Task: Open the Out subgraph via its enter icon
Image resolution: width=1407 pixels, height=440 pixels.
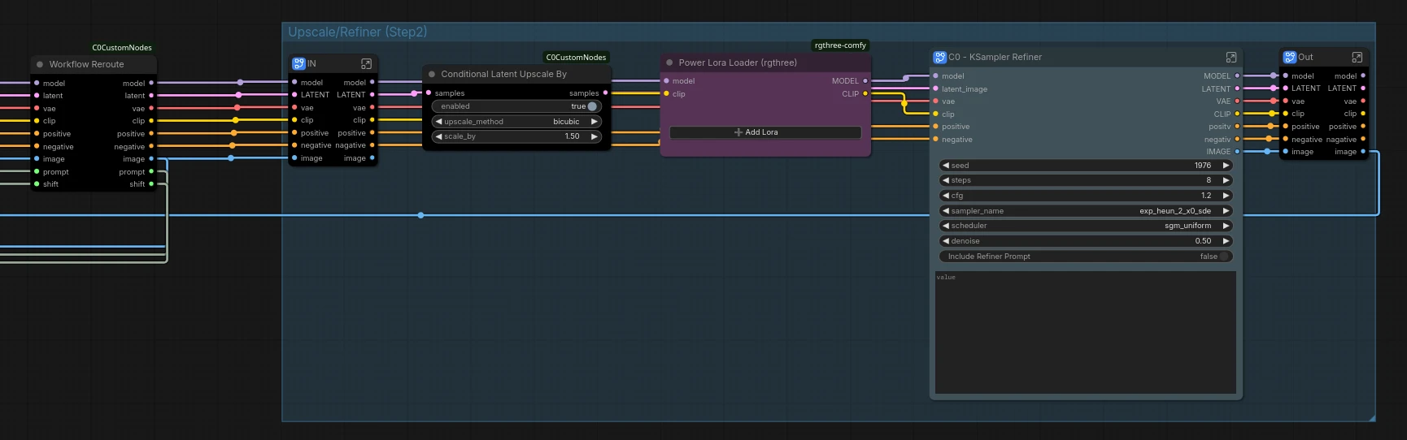Action: (x=1357, y=57)
